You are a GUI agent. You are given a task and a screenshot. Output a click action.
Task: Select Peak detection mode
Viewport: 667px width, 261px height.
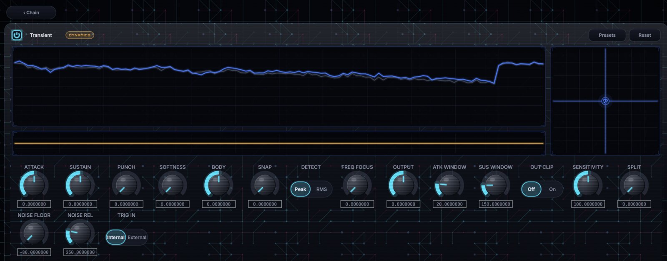point(301,189)
